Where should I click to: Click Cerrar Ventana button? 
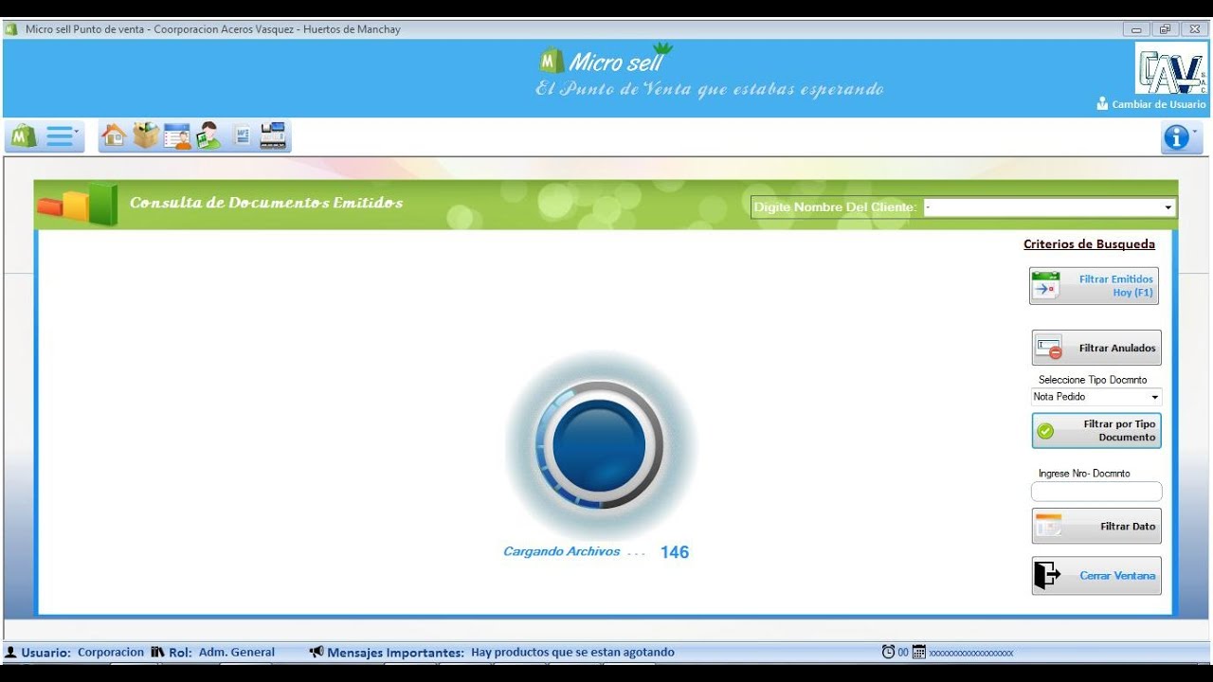click(1096, 575)
